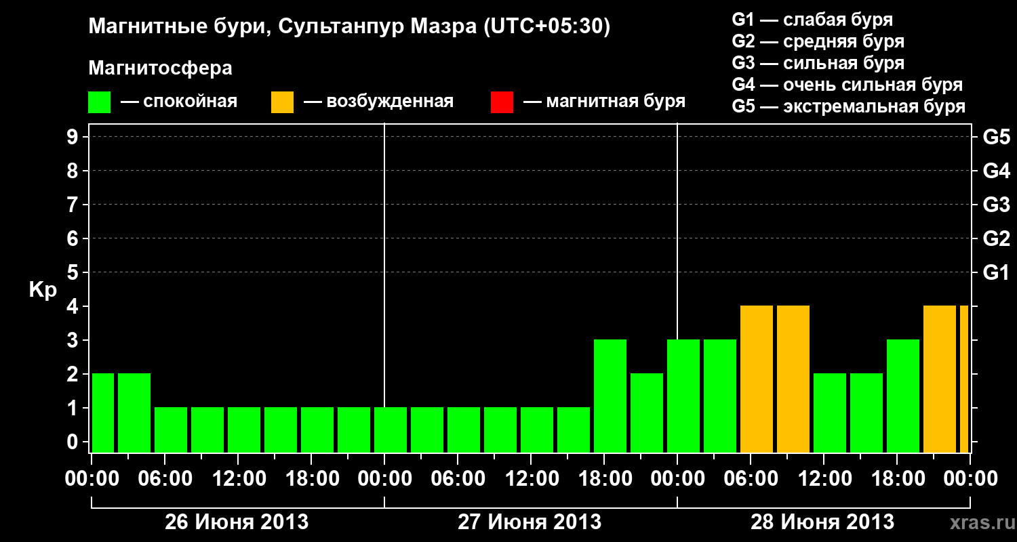
Task: Click the wide orange bar at 21:00 on 28 June
Action: [x=940, y=379]
